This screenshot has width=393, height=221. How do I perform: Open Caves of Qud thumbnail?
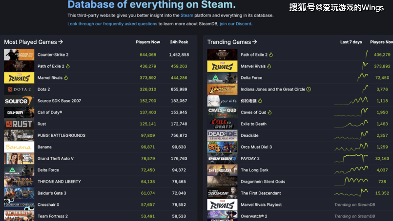(x=222, y=112)
